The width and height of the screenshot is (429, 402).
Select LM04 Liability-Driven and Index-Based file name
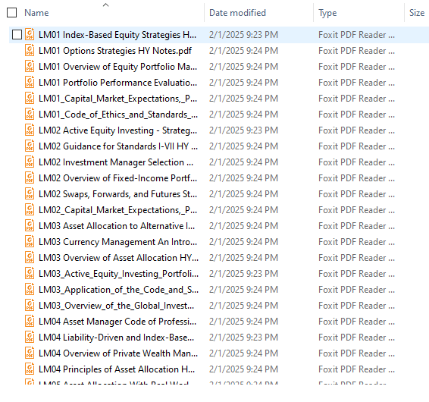click(116, 338)
